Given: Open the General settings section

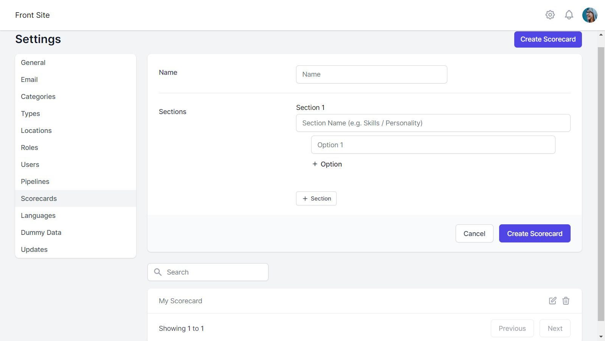Looking at the screenshot, I should (33, 62).
